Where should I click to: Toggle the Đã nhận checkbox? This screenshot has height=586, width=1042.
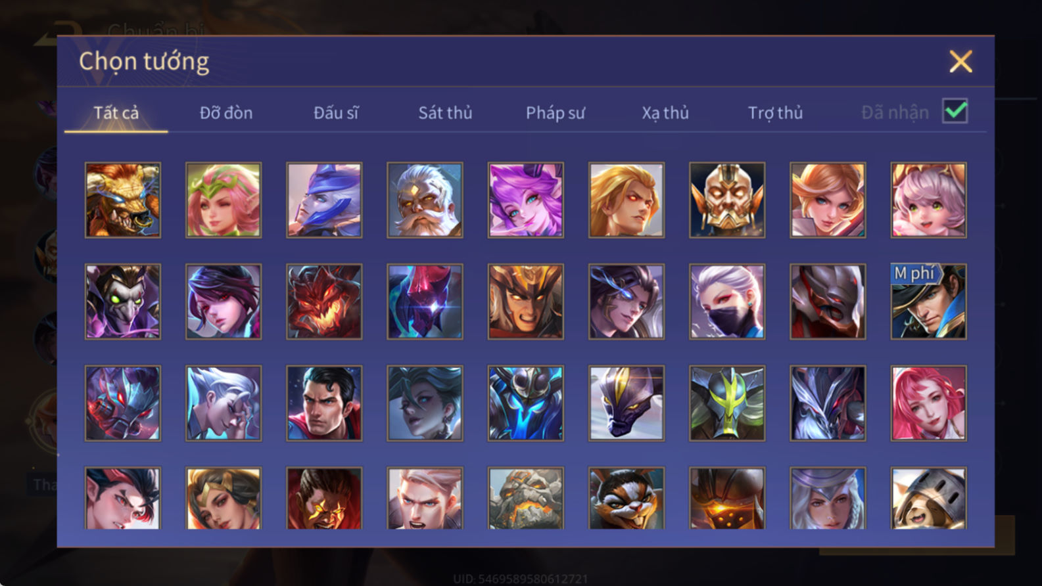[955, 111]
